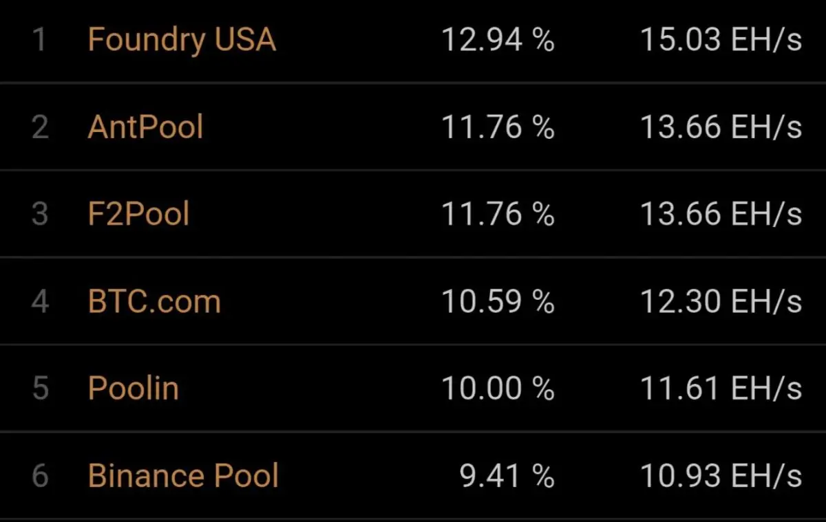Open the AntPool pool link

coord(145,127)
